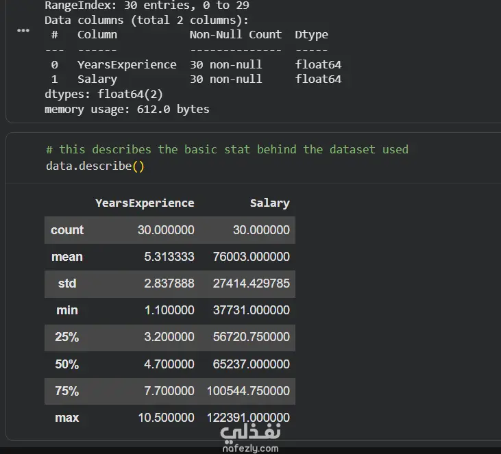Select the 25% row label
This screenshot has width=501, height=454.
[67, 337]
